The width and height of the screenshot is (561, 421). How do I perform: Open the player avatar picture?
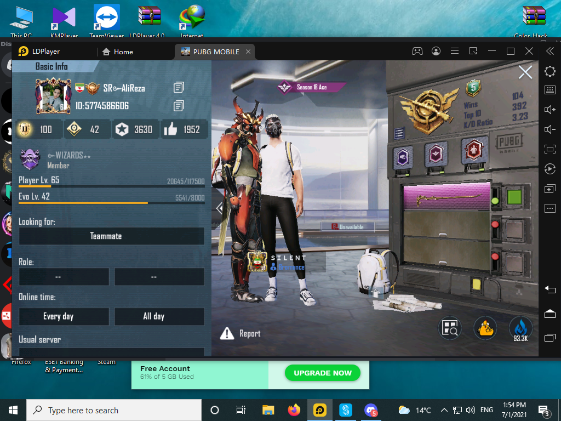pos(53,96)
